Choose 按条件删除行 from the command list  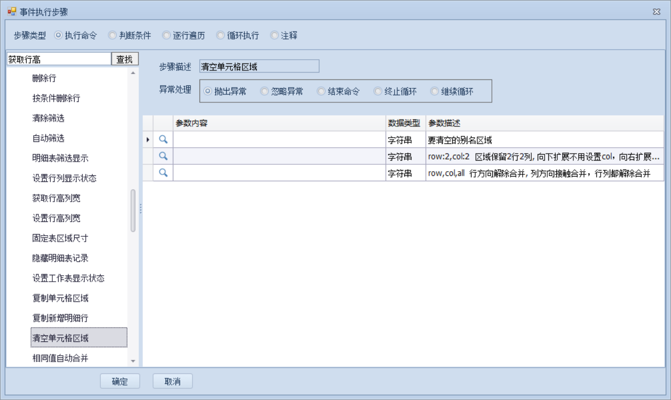coord(57,98)
